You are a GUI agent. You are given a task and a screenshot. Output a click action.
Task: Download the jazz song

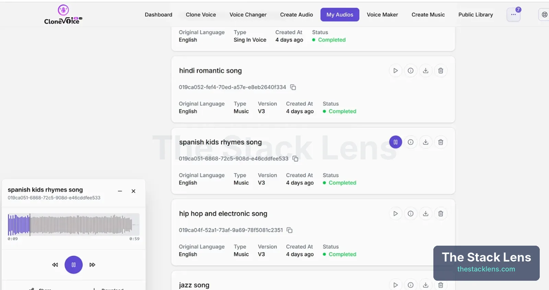(x=425, y=285)
